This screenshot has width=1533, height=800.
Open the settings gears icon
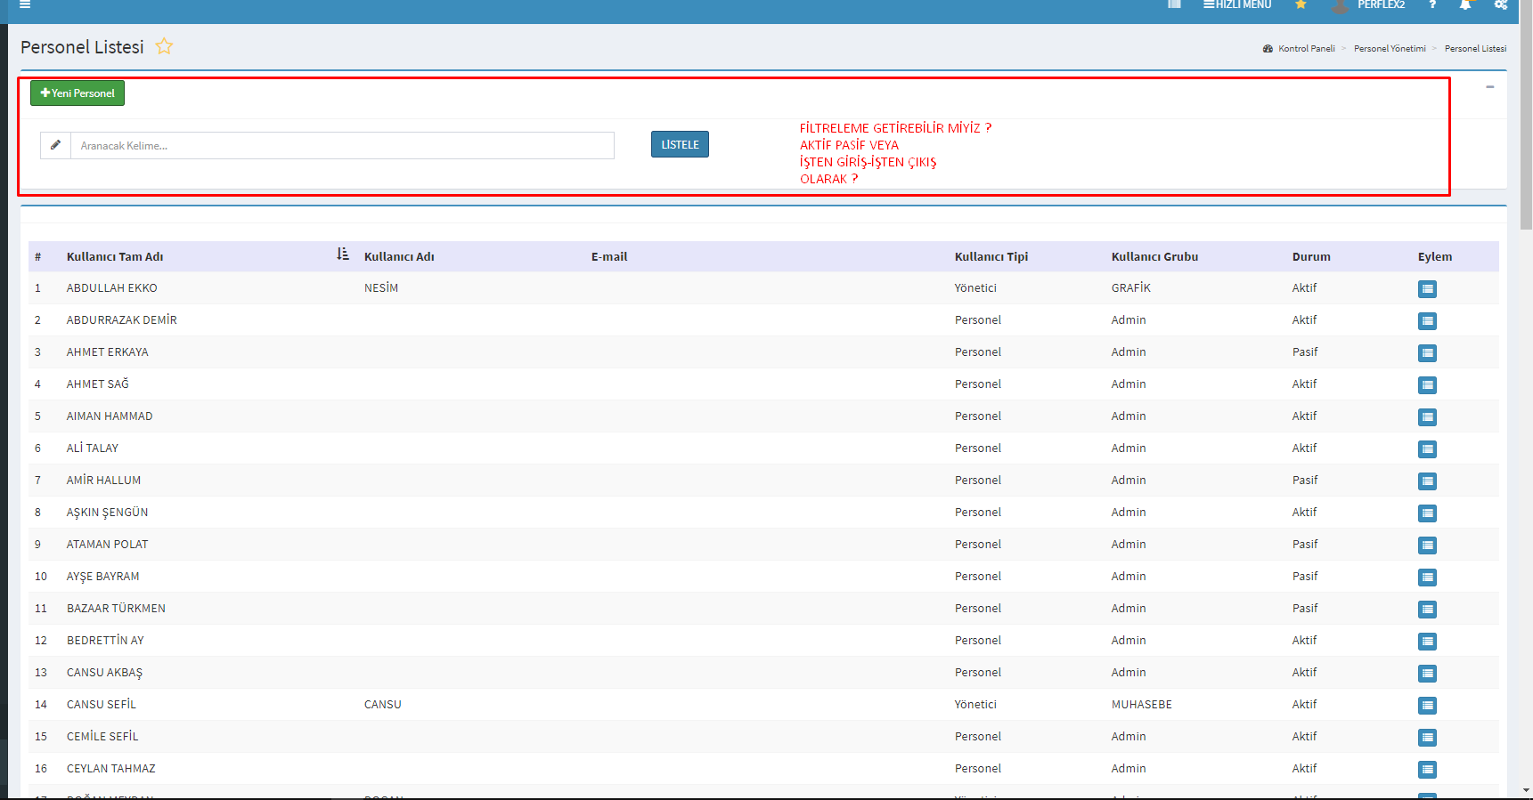tap(1501, 5)
